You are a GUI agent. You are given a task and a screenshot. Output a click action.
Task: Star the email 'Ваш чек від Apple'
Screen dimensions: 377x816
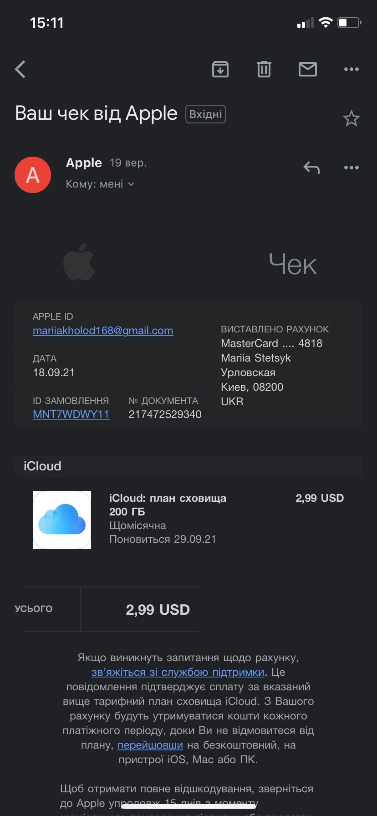(x=352, y=118)
